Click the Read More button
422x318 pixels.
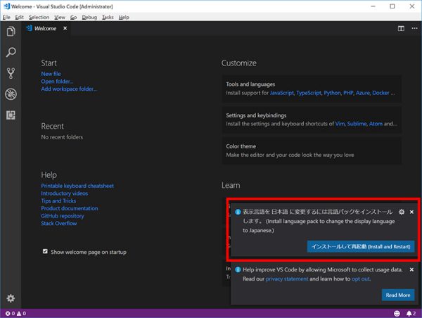(398, 295)
